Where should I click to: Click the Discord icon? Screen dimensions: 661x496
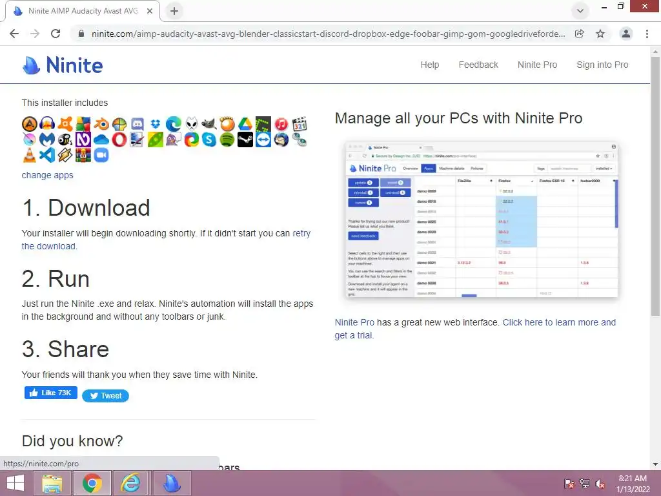(137, 124)
